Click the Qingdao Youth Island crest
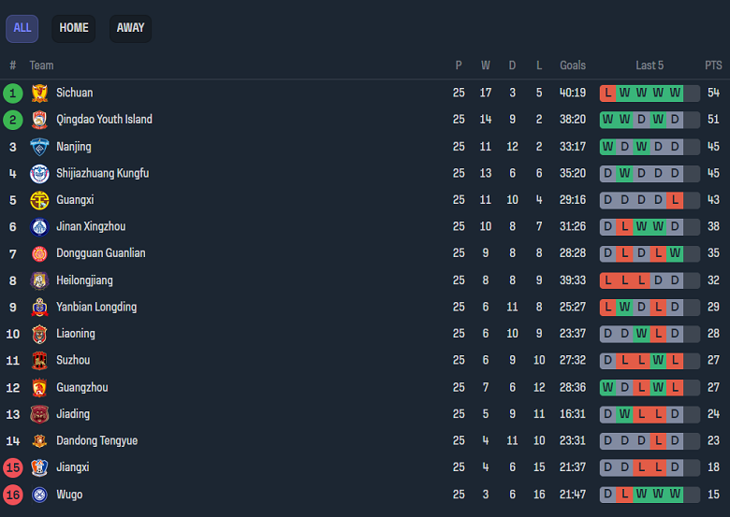 coord(38,120)
